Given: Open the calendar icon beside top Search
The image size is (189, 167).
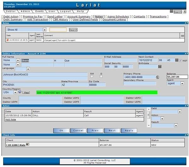Looking at the screenshot, I should click(171, 11).
